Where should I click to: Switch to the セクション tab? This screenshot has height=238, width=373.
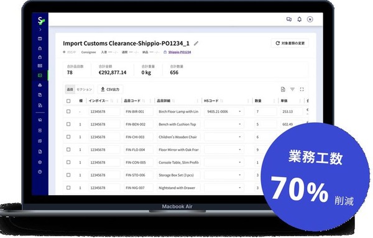[84, 89]
